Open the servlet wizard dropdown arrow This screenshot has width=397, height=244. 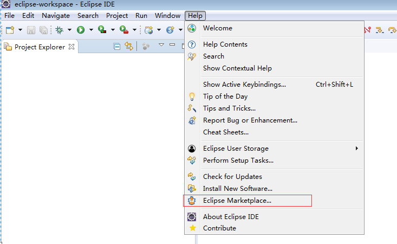(x=180, y=30)
